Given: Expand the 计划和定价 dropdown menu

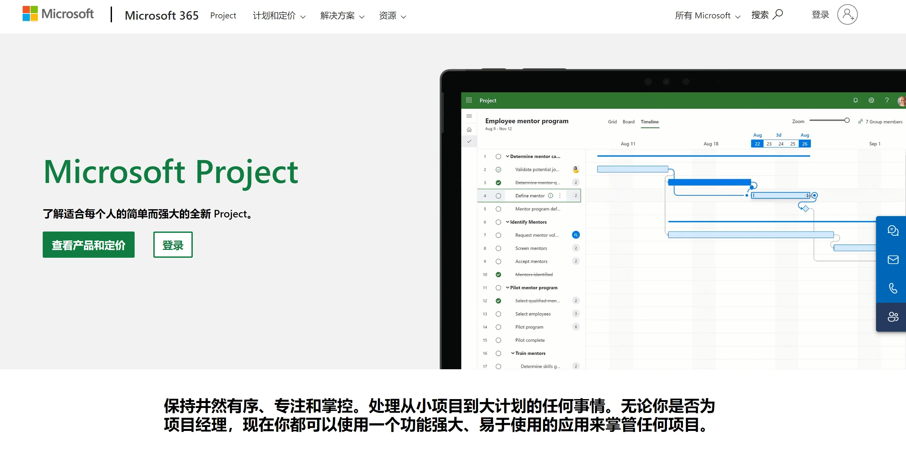Looking at the screenshot, I should (x=278, y=15).
